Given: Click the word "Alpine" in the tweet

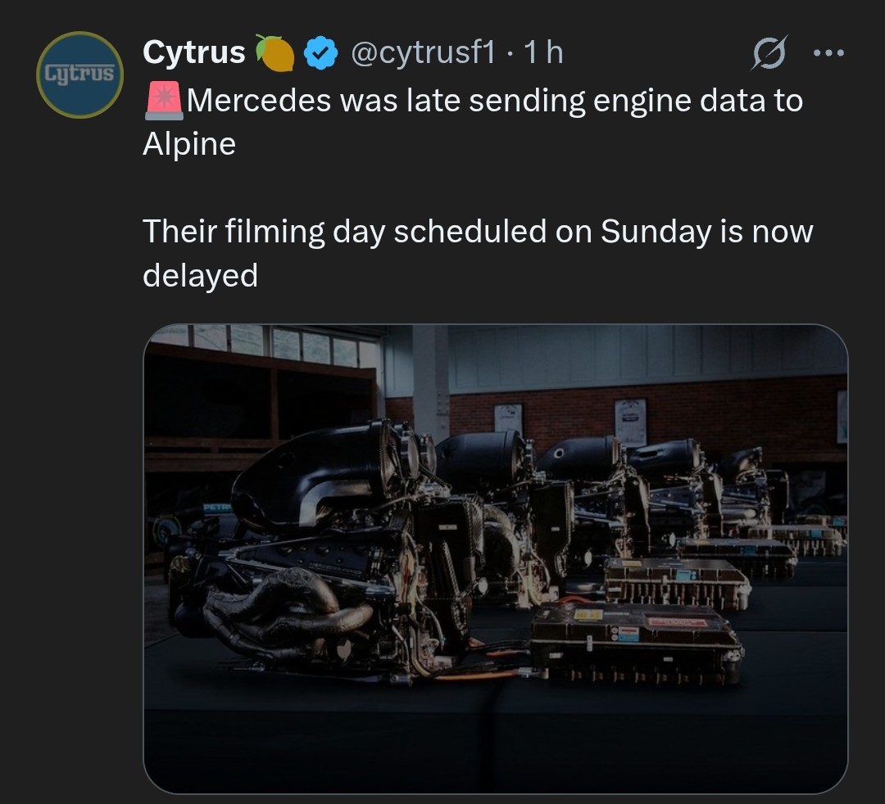Looking at the screenshot, I should tap(189, 144).
